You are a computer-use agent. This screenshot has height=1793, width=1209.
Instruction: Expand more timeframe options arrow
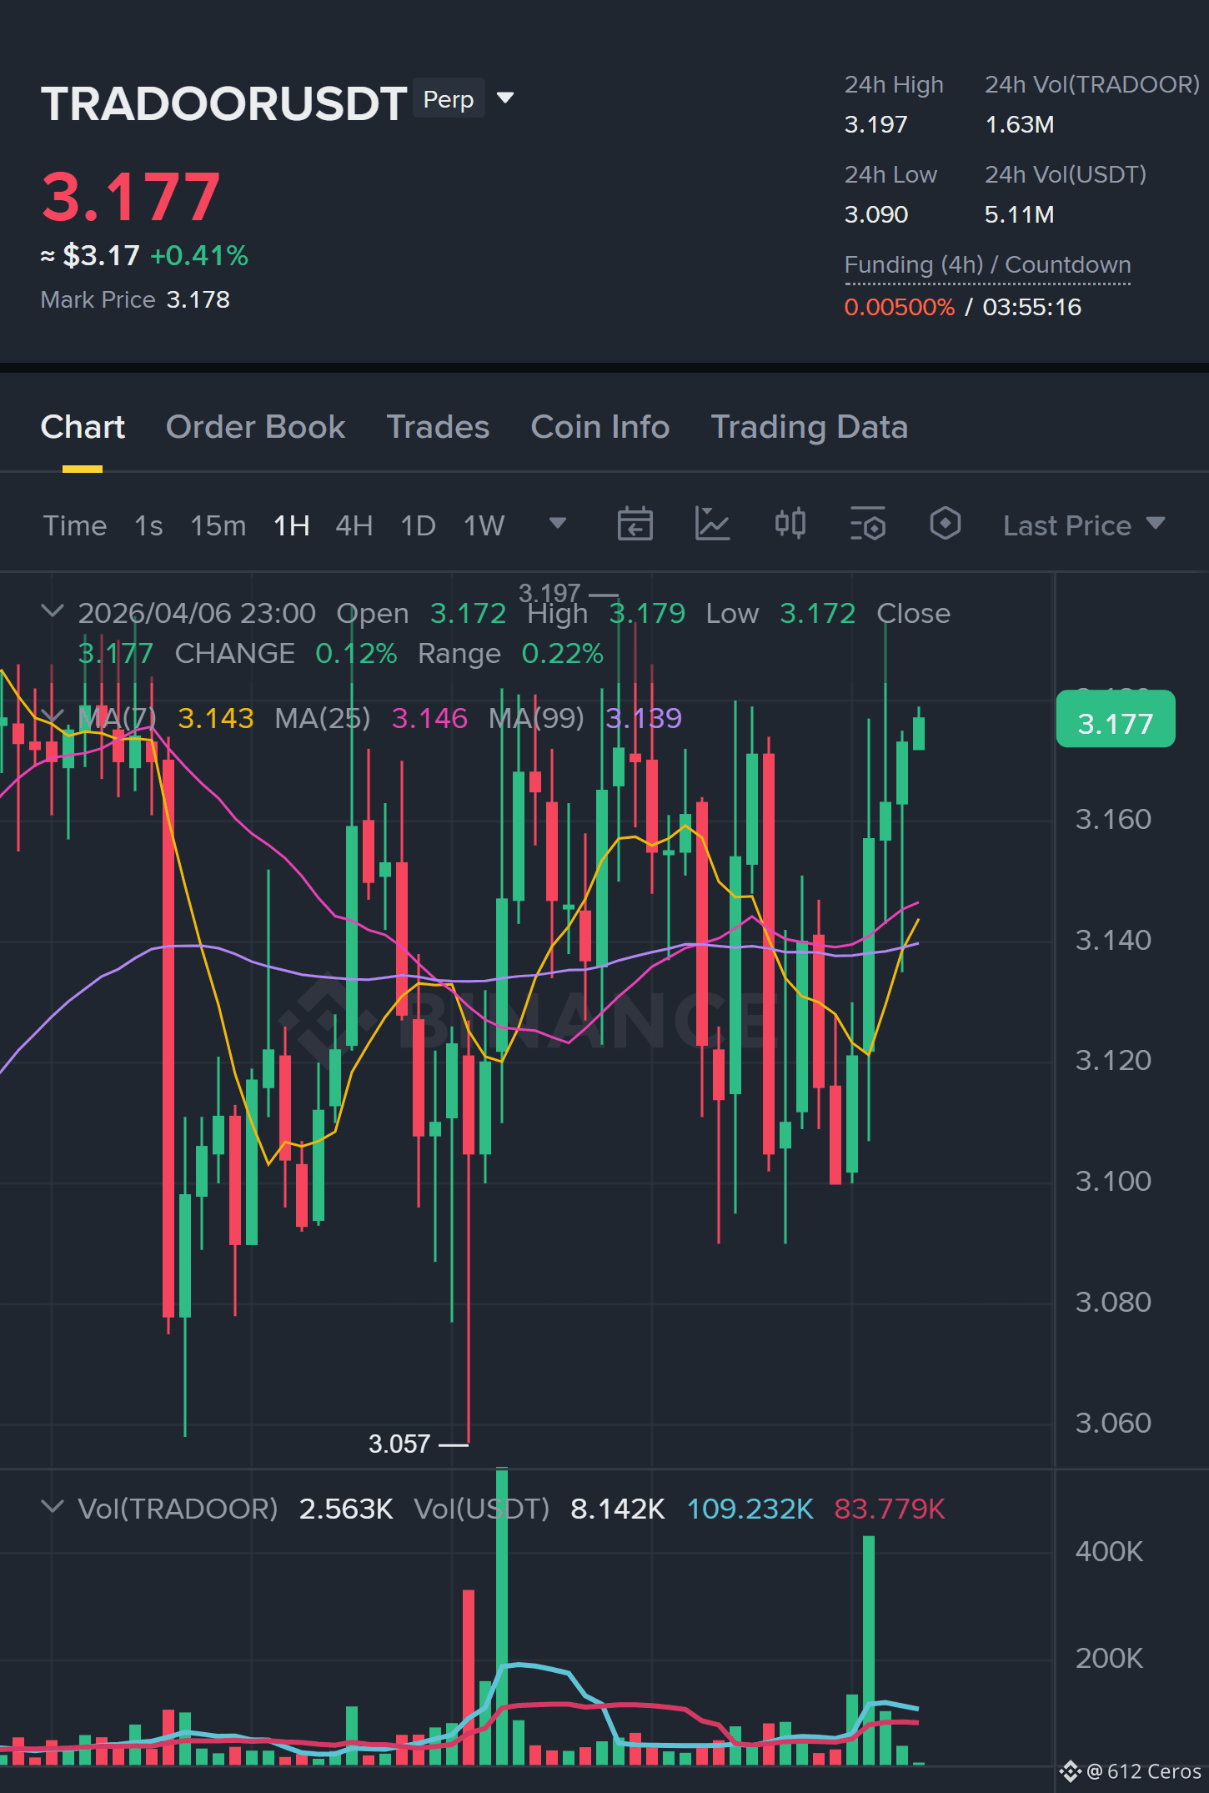[558, 523]
